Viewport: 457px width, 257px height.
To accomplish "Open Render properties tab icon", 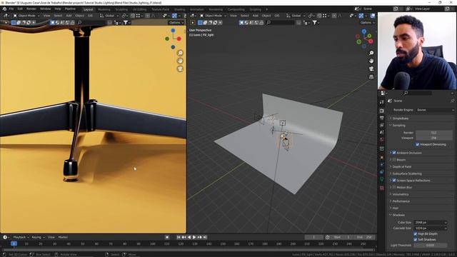I will click(x=382, y=111).
